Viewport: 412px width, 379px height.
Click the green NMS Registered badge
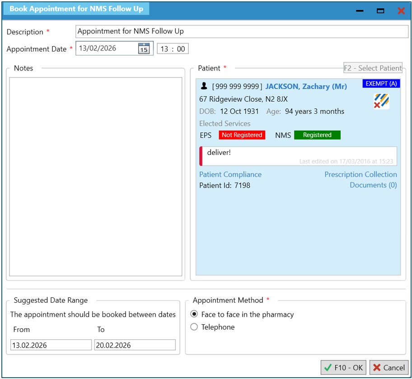pyautogui.click(x=317, y=135)
